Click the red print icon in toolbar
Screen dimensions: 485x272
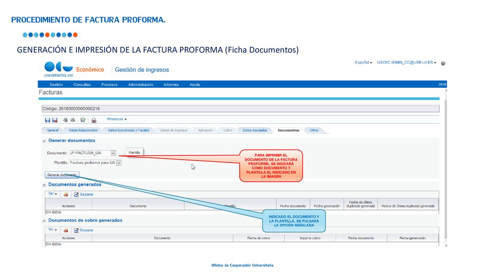pos(94,120)
